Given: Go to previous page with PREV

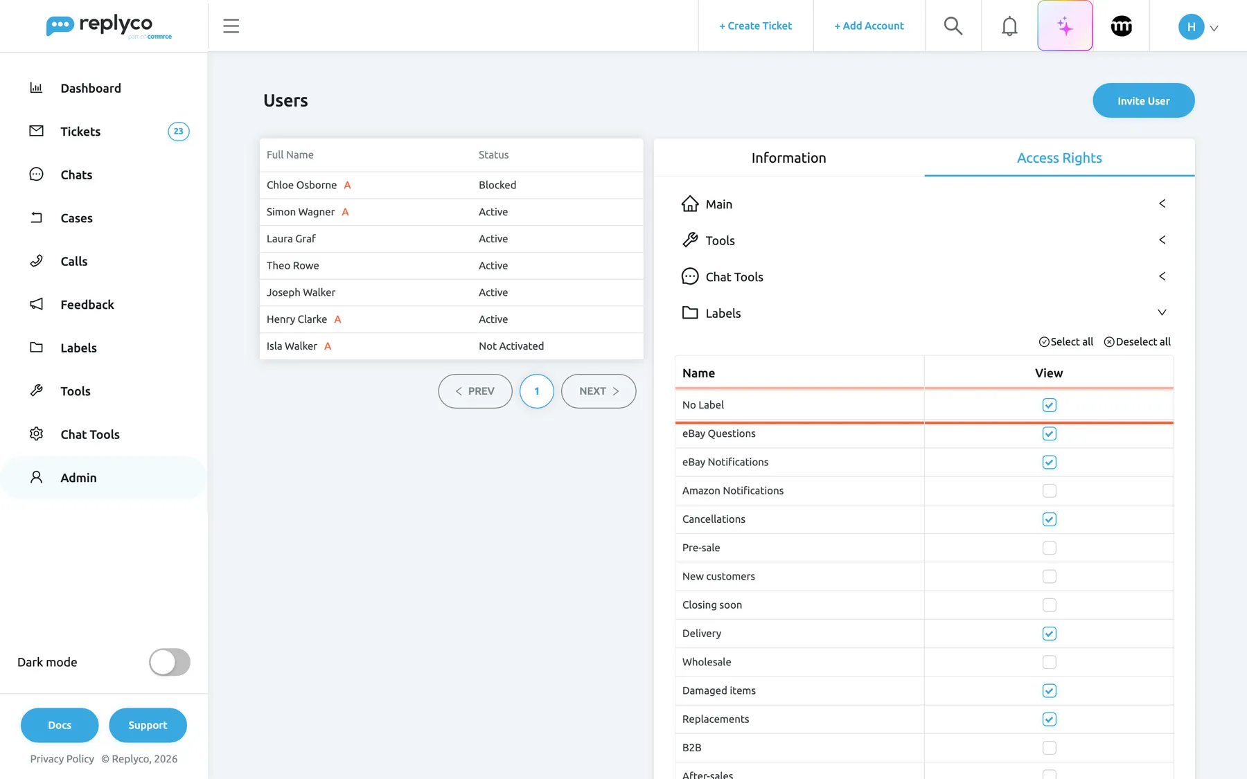Looking at the screenshot, I should (x=475, y=391).
